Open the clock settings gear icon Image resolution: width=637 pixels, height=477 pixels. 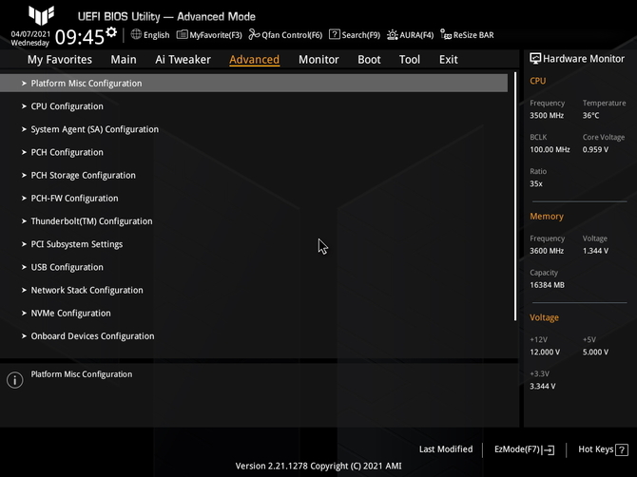(111, 32)
